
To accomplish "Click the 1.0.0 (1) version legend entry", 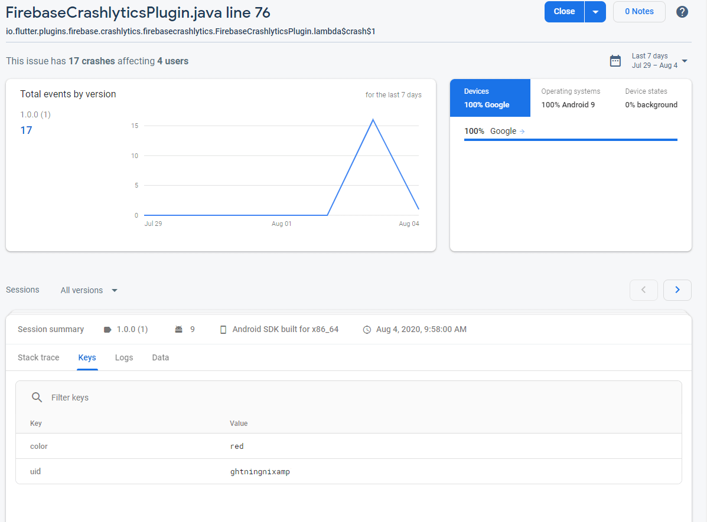I will click(x=35, y=114).
